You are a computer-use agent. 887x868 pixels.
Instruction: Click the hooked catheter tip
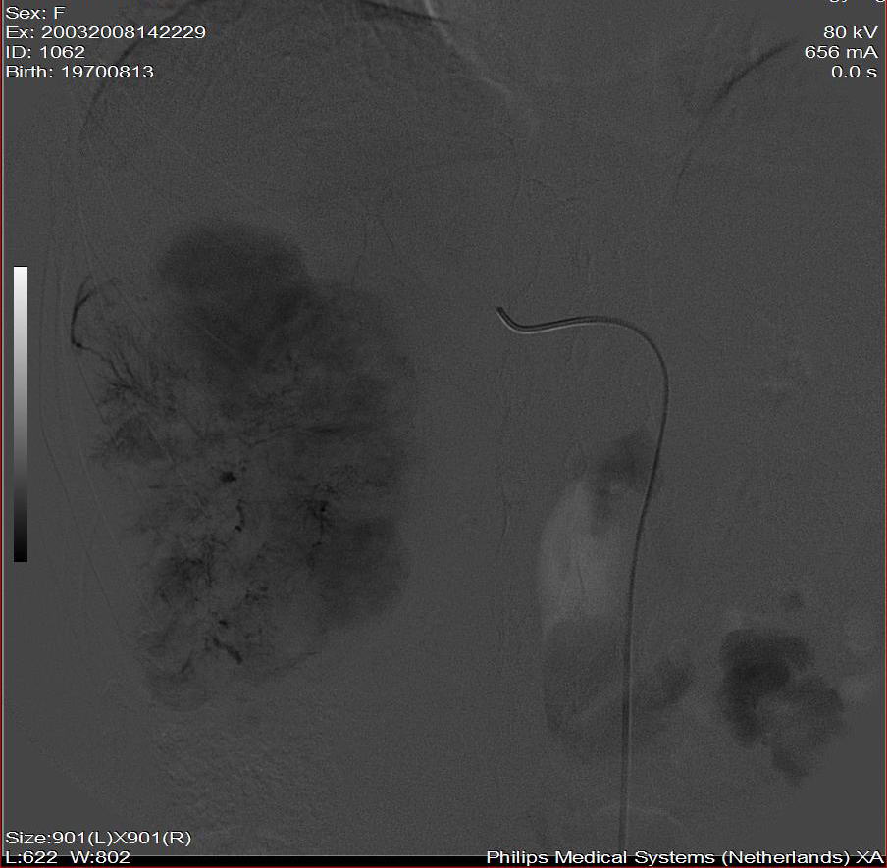[x=504, y=315]
